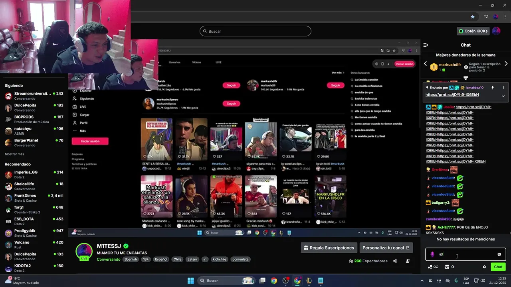Click M1TESSJ streamer avatar with LIVE badge
Viewport: 511px width, 287px height.
pyautogui.click(x=84, y=252)
